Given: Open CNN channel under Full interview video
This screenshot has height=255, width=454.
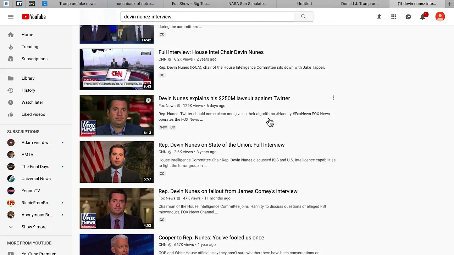Looking at the screenshot, I should click(162, 59).
